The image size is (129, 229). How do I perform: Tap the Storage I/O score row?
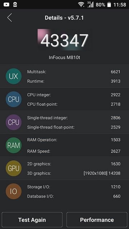[74, 187]
